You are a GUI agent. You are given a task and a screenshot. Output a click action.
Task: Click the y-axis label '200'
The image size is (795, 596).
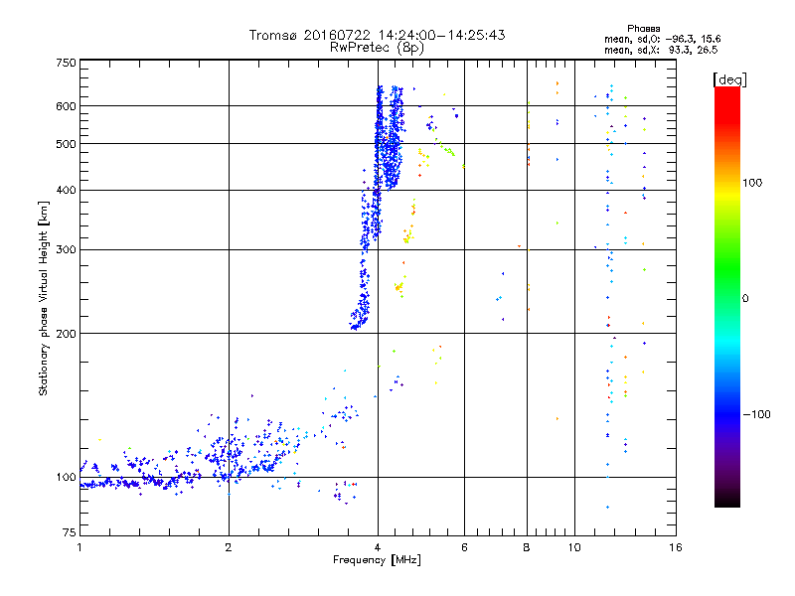[x=67, y=334]
